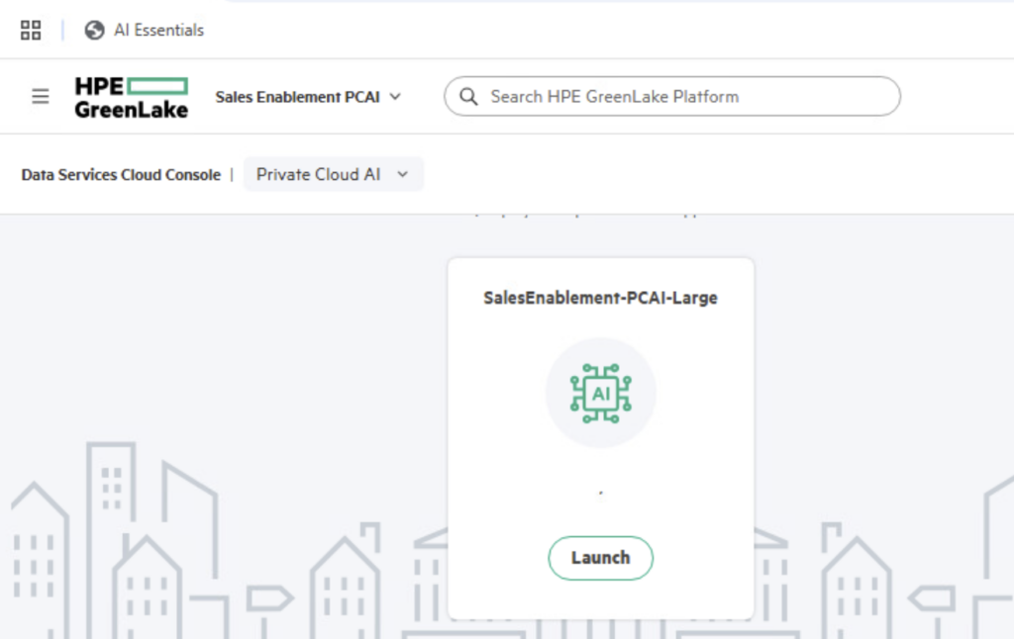Focus the Search HPE GreenLake Platform field
Screen dimensions: 1014x639
683,97
